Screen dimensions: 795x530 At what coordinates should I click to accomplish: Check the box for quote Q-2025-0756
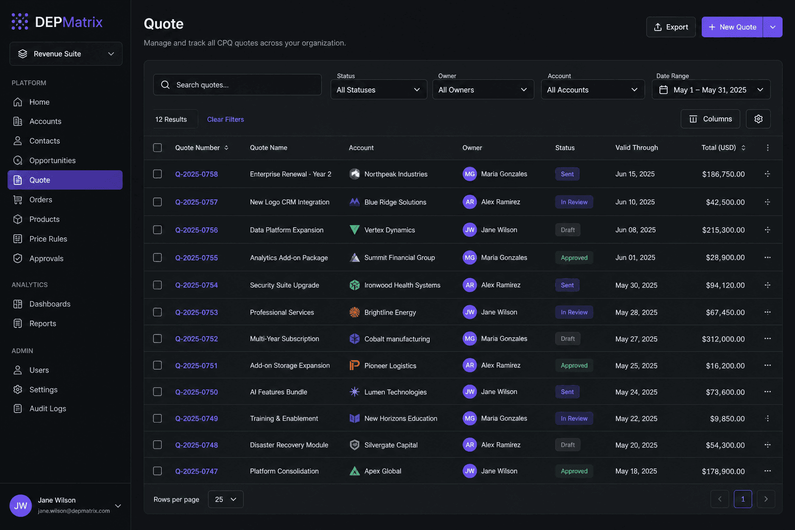[x=157, y=230]
